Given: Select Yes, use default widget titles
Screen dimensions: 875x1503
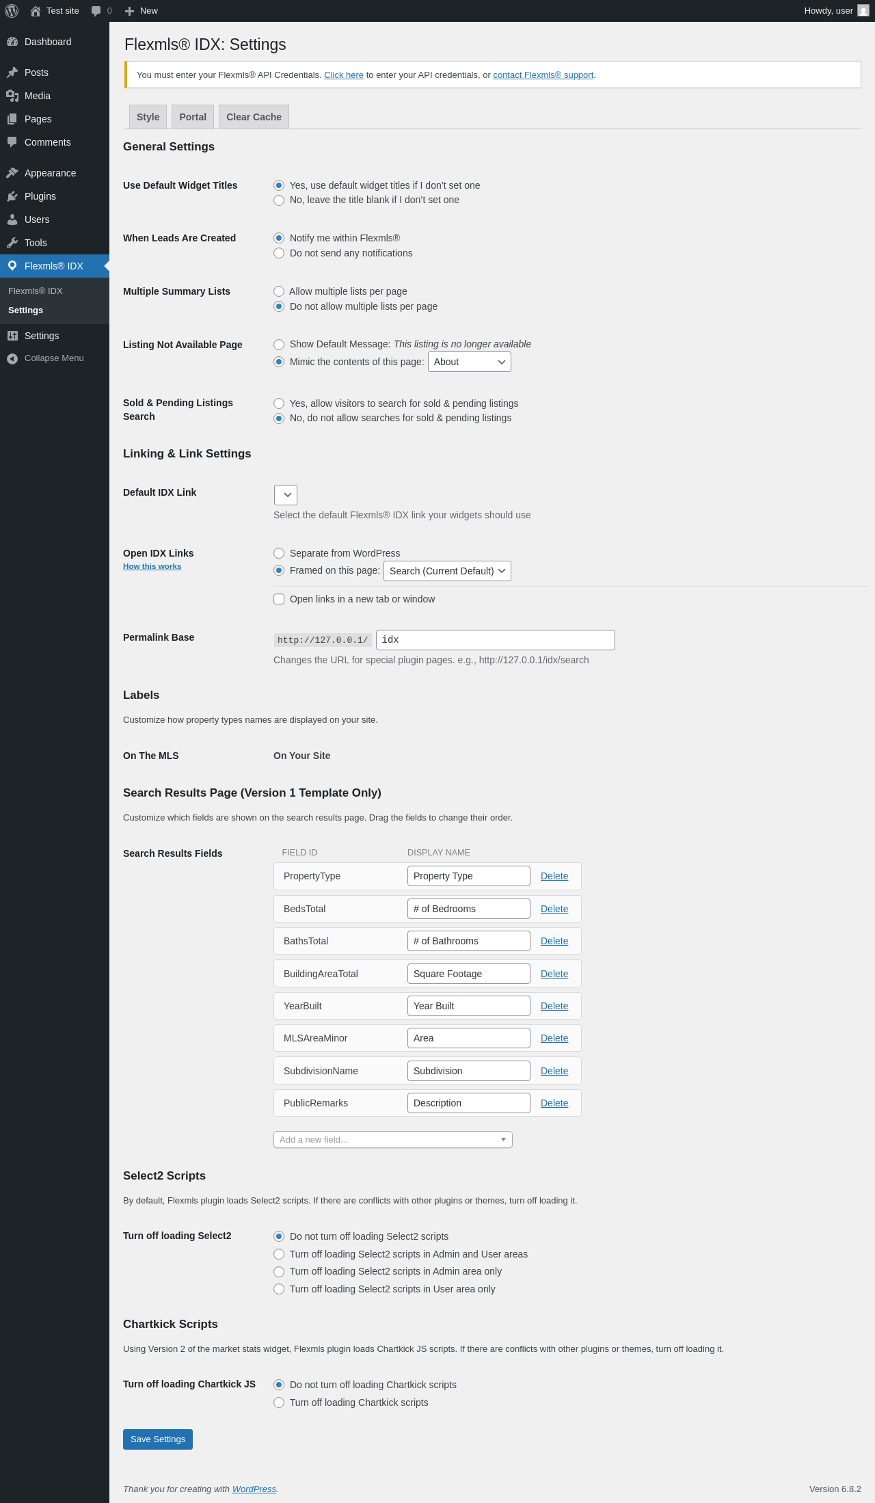Looking at the screenshot, I should [x=279, y=185].
